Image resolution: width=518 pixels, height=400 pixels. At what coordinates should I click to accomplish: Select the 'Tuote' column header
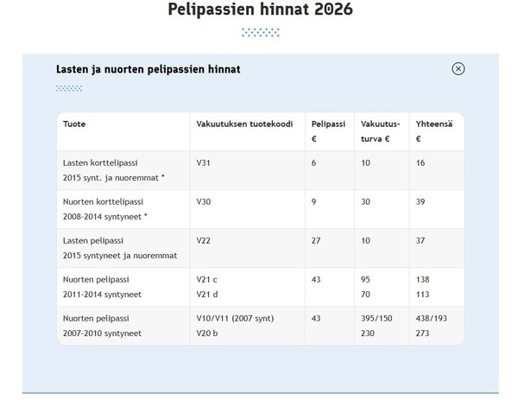point(74,124)
